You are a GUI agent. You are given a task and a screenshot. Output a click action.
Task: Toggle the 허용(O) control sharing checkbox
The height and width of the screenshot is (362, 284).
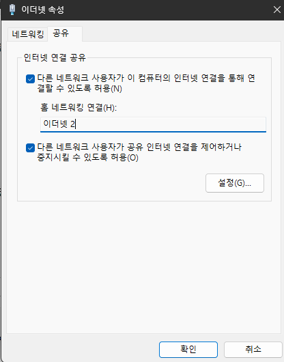(x=30, y=148)
